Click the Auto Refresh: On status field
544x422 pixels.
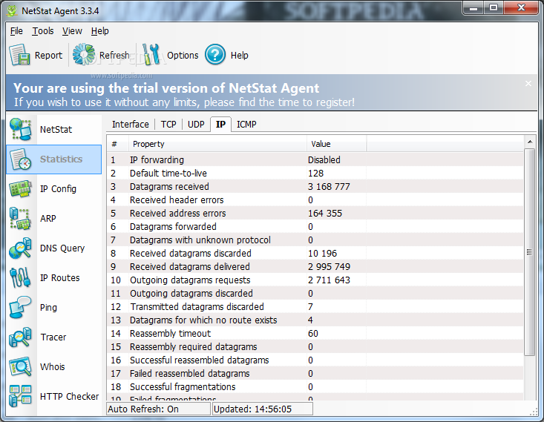click(159, 409)
